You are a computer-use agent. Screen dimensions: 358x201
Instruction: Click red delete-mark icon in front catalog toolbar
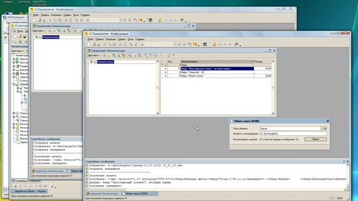(124, 55)
